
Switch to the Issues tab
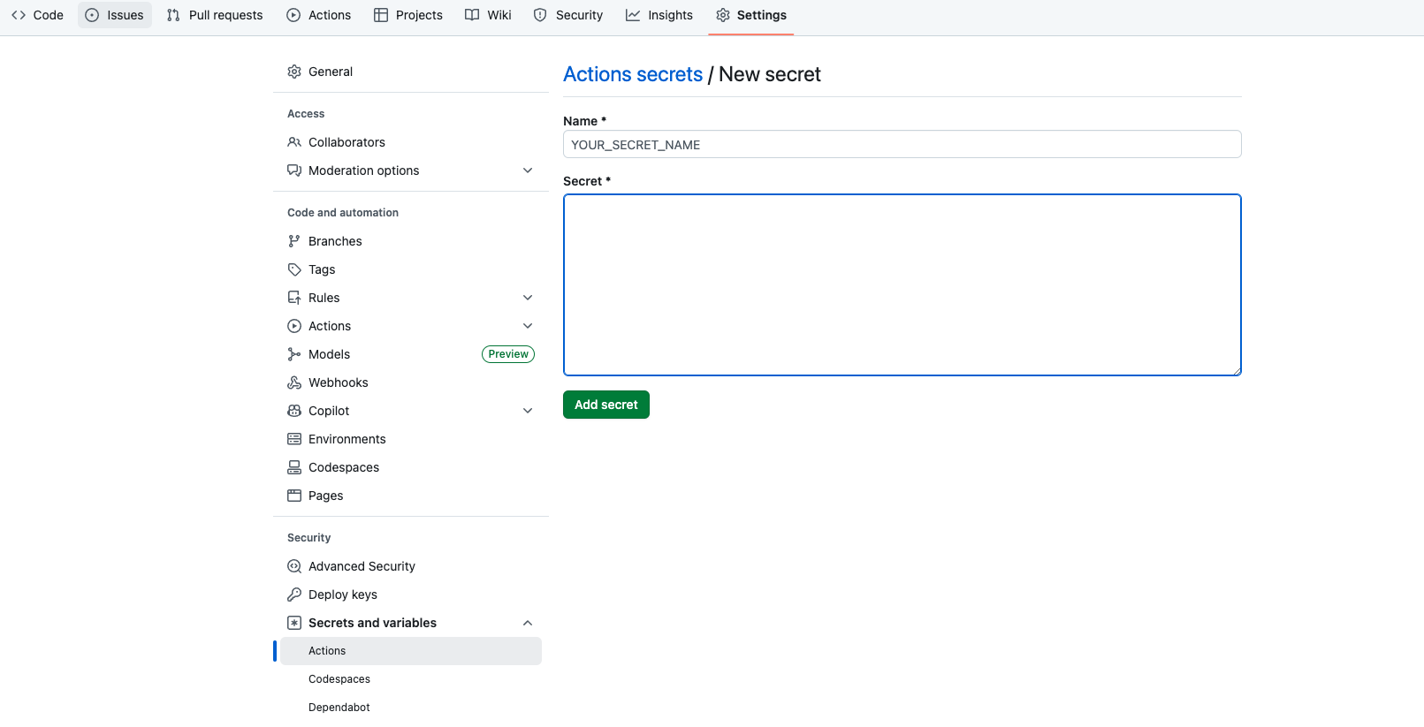point(115,15)
